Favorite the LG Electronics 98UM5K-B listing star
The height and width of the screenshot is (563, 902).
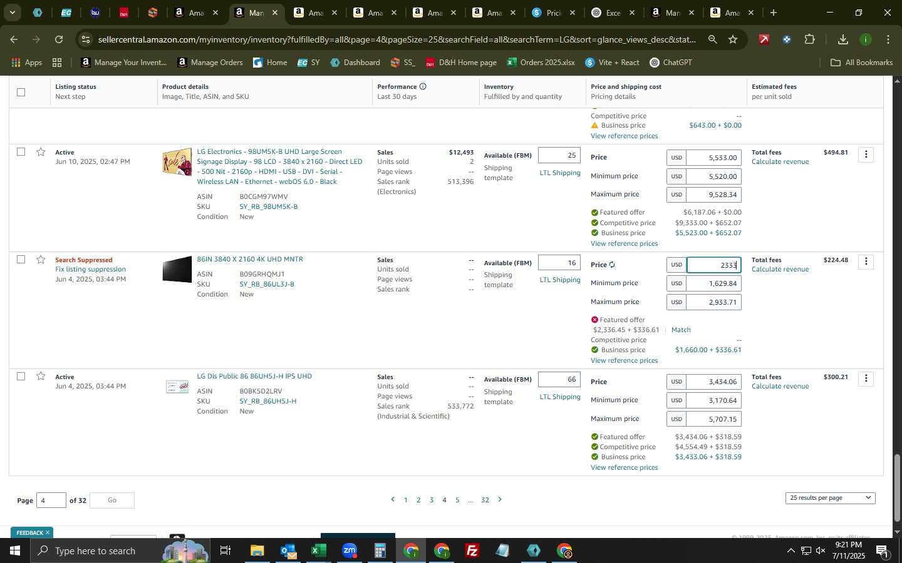(41, 152)
